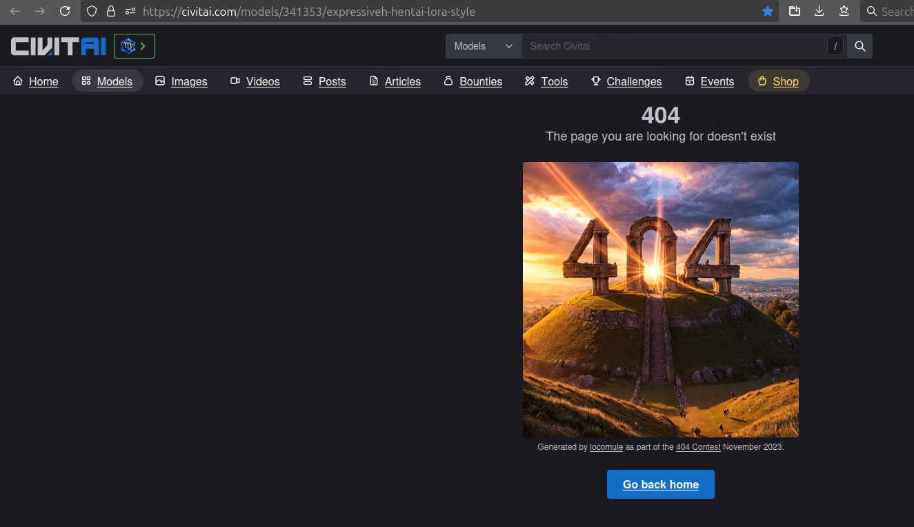Click the blue bookmark star
914x527 pixels.
point(768,11)
